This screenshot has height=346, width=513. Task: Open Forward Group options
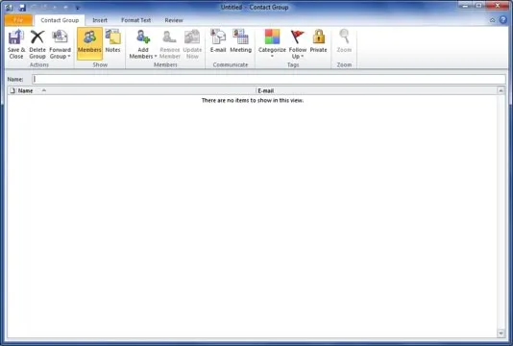[61, 44]
